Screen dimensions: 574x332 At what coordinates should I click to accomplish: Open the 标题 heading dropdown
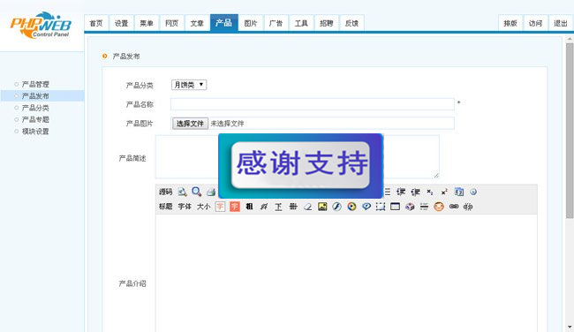[x=165, y=207]
